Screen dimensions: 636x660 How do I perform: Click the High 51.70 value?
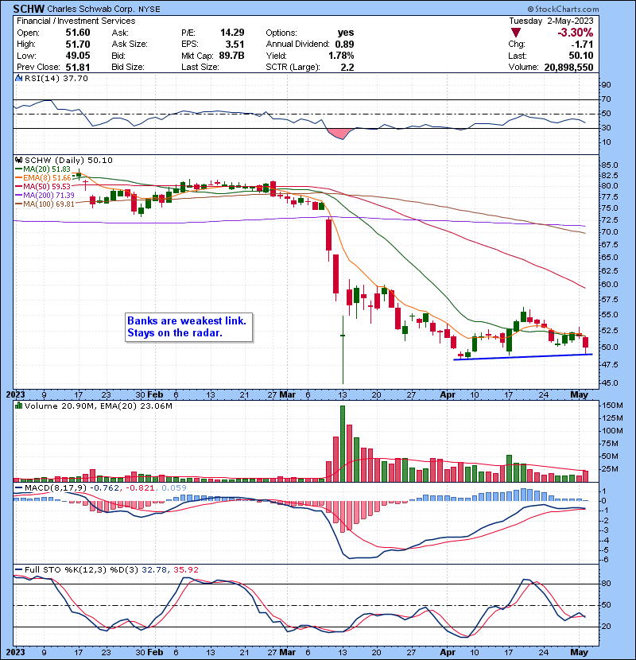(x=77, y=45)
